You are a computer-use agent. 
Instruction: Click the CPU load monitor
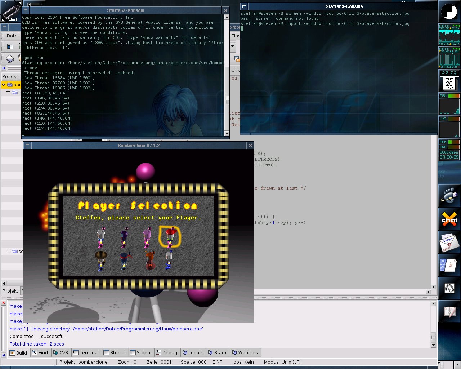pyautogui.click(x=449, y=104)
